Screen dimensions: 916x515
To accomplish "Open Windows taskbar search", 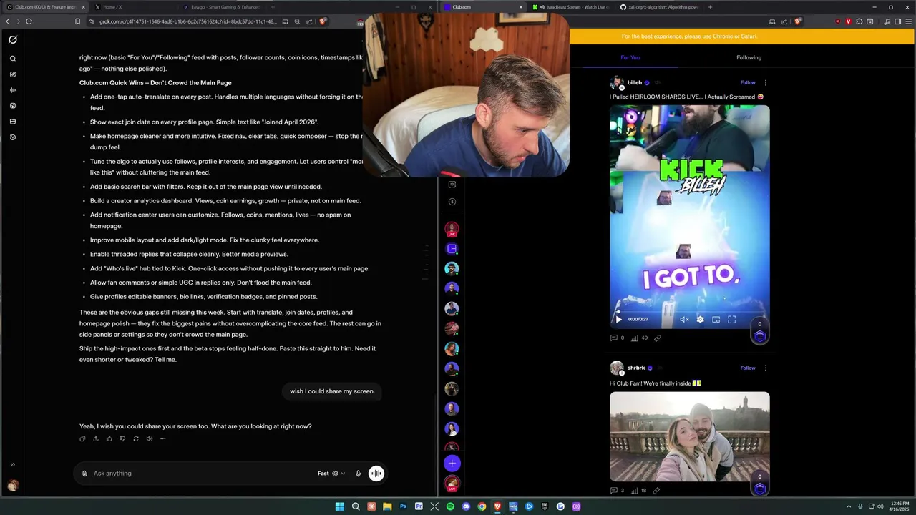I will (356, 506).
